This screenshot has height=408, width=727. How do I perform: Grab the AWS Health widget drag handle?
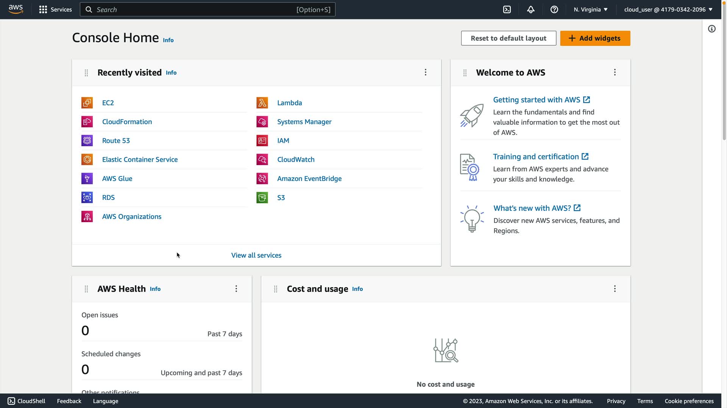[86, 289]
